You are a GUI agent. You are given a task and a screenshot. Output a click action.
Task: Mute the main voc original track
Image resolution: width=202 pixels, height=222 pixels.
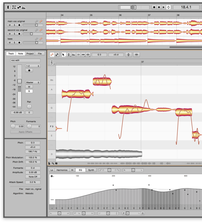pyautogui.click(x=10, y=25)
